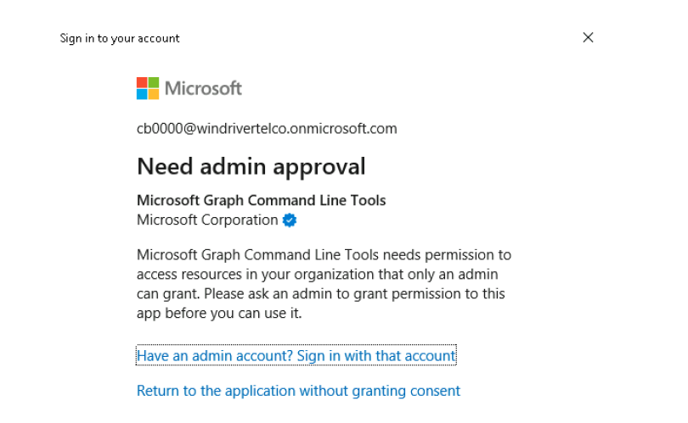Click the blue square of Microsoft logo
Image resolution: width=688 pixels, height=423 pixels.
142,94
